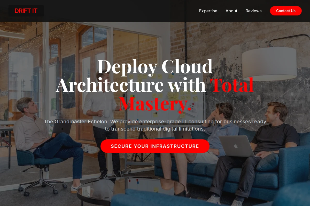Click the red Contact Us button

click(286, 11)
